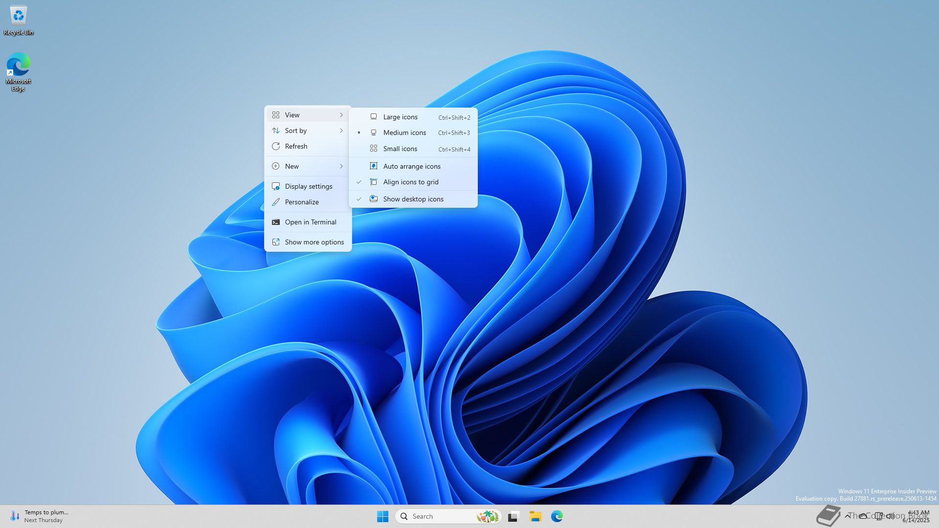Choose Large icons from the submenu
The width and height of the screenshot is (939, 528).
[x=400, y=117]
